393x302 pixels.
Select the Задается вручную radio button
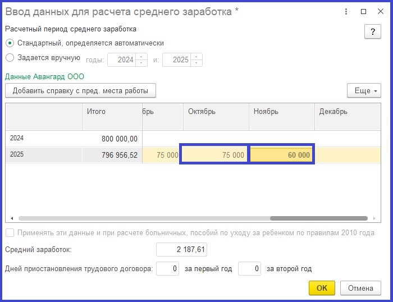[10, 58]
